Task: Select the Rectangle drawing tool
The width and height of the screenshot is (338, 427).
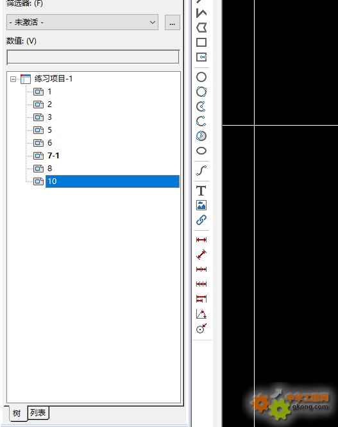Action: pyautogui.click(x=201, y=42)
